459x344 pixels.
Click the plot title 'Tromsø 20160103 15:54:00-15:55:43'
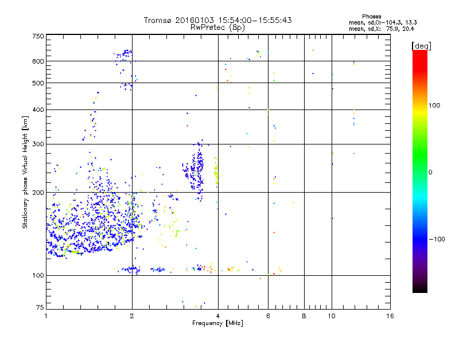(x=217, y=20)
